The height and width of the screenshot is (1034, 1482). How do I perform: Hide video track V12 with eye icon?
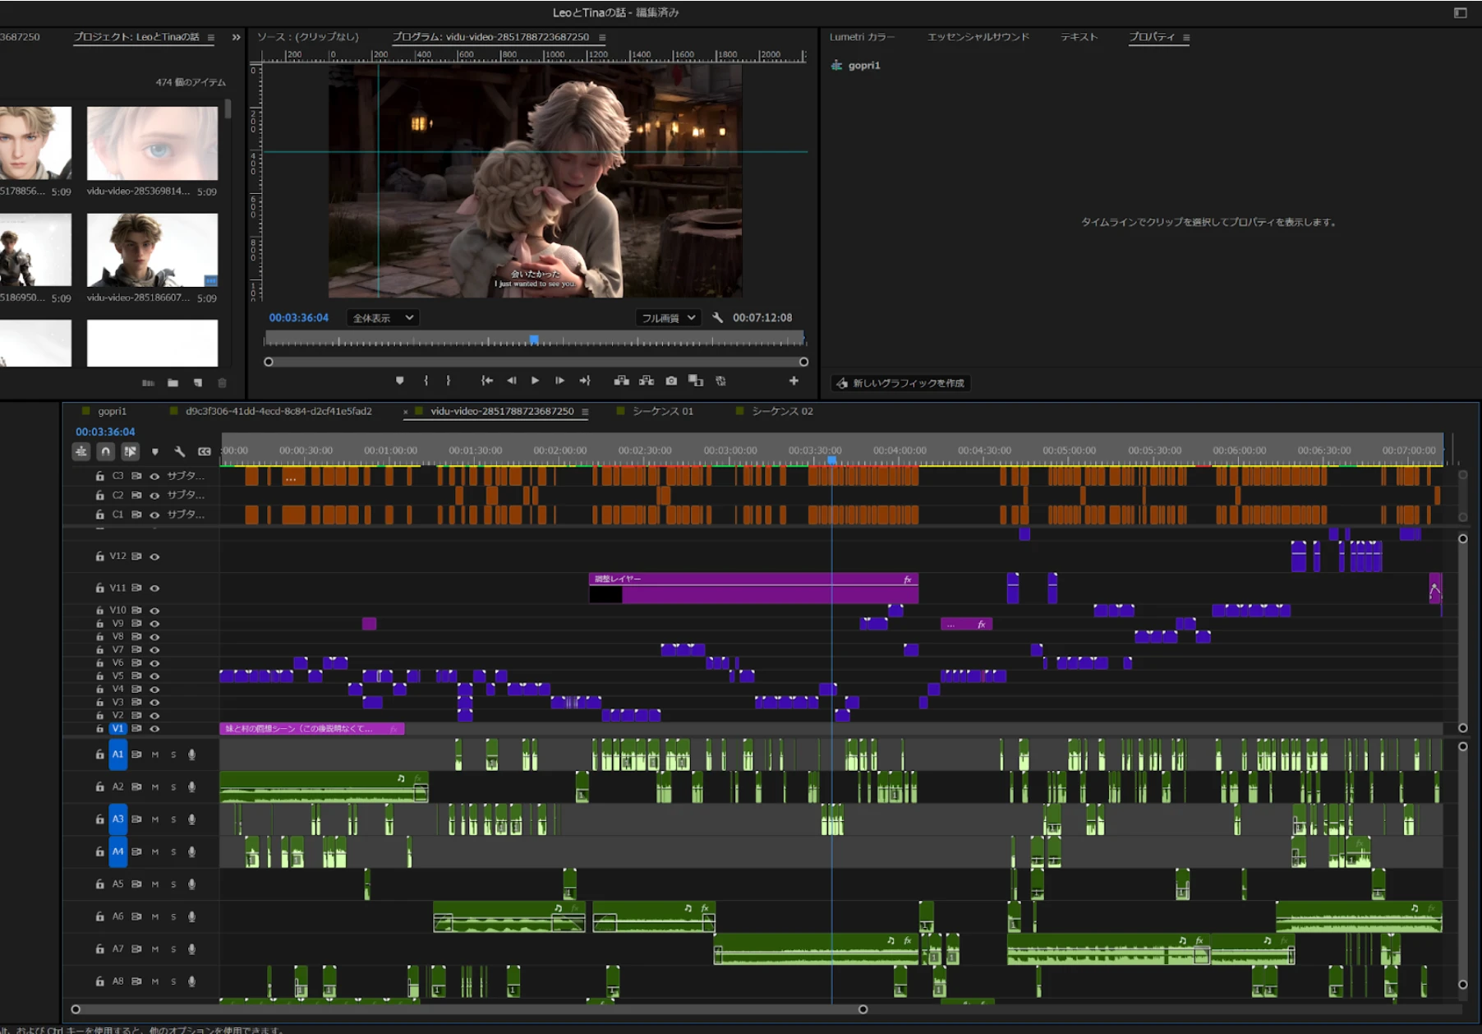click(x=154, y=556)
